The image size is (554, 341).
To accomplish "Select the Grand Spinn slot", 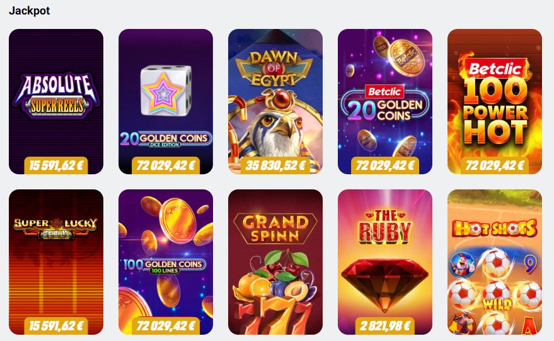I will [275, 262].
